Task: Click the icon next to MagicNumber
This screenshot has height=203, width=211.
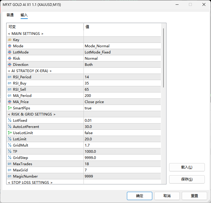Action: point(9,176)
